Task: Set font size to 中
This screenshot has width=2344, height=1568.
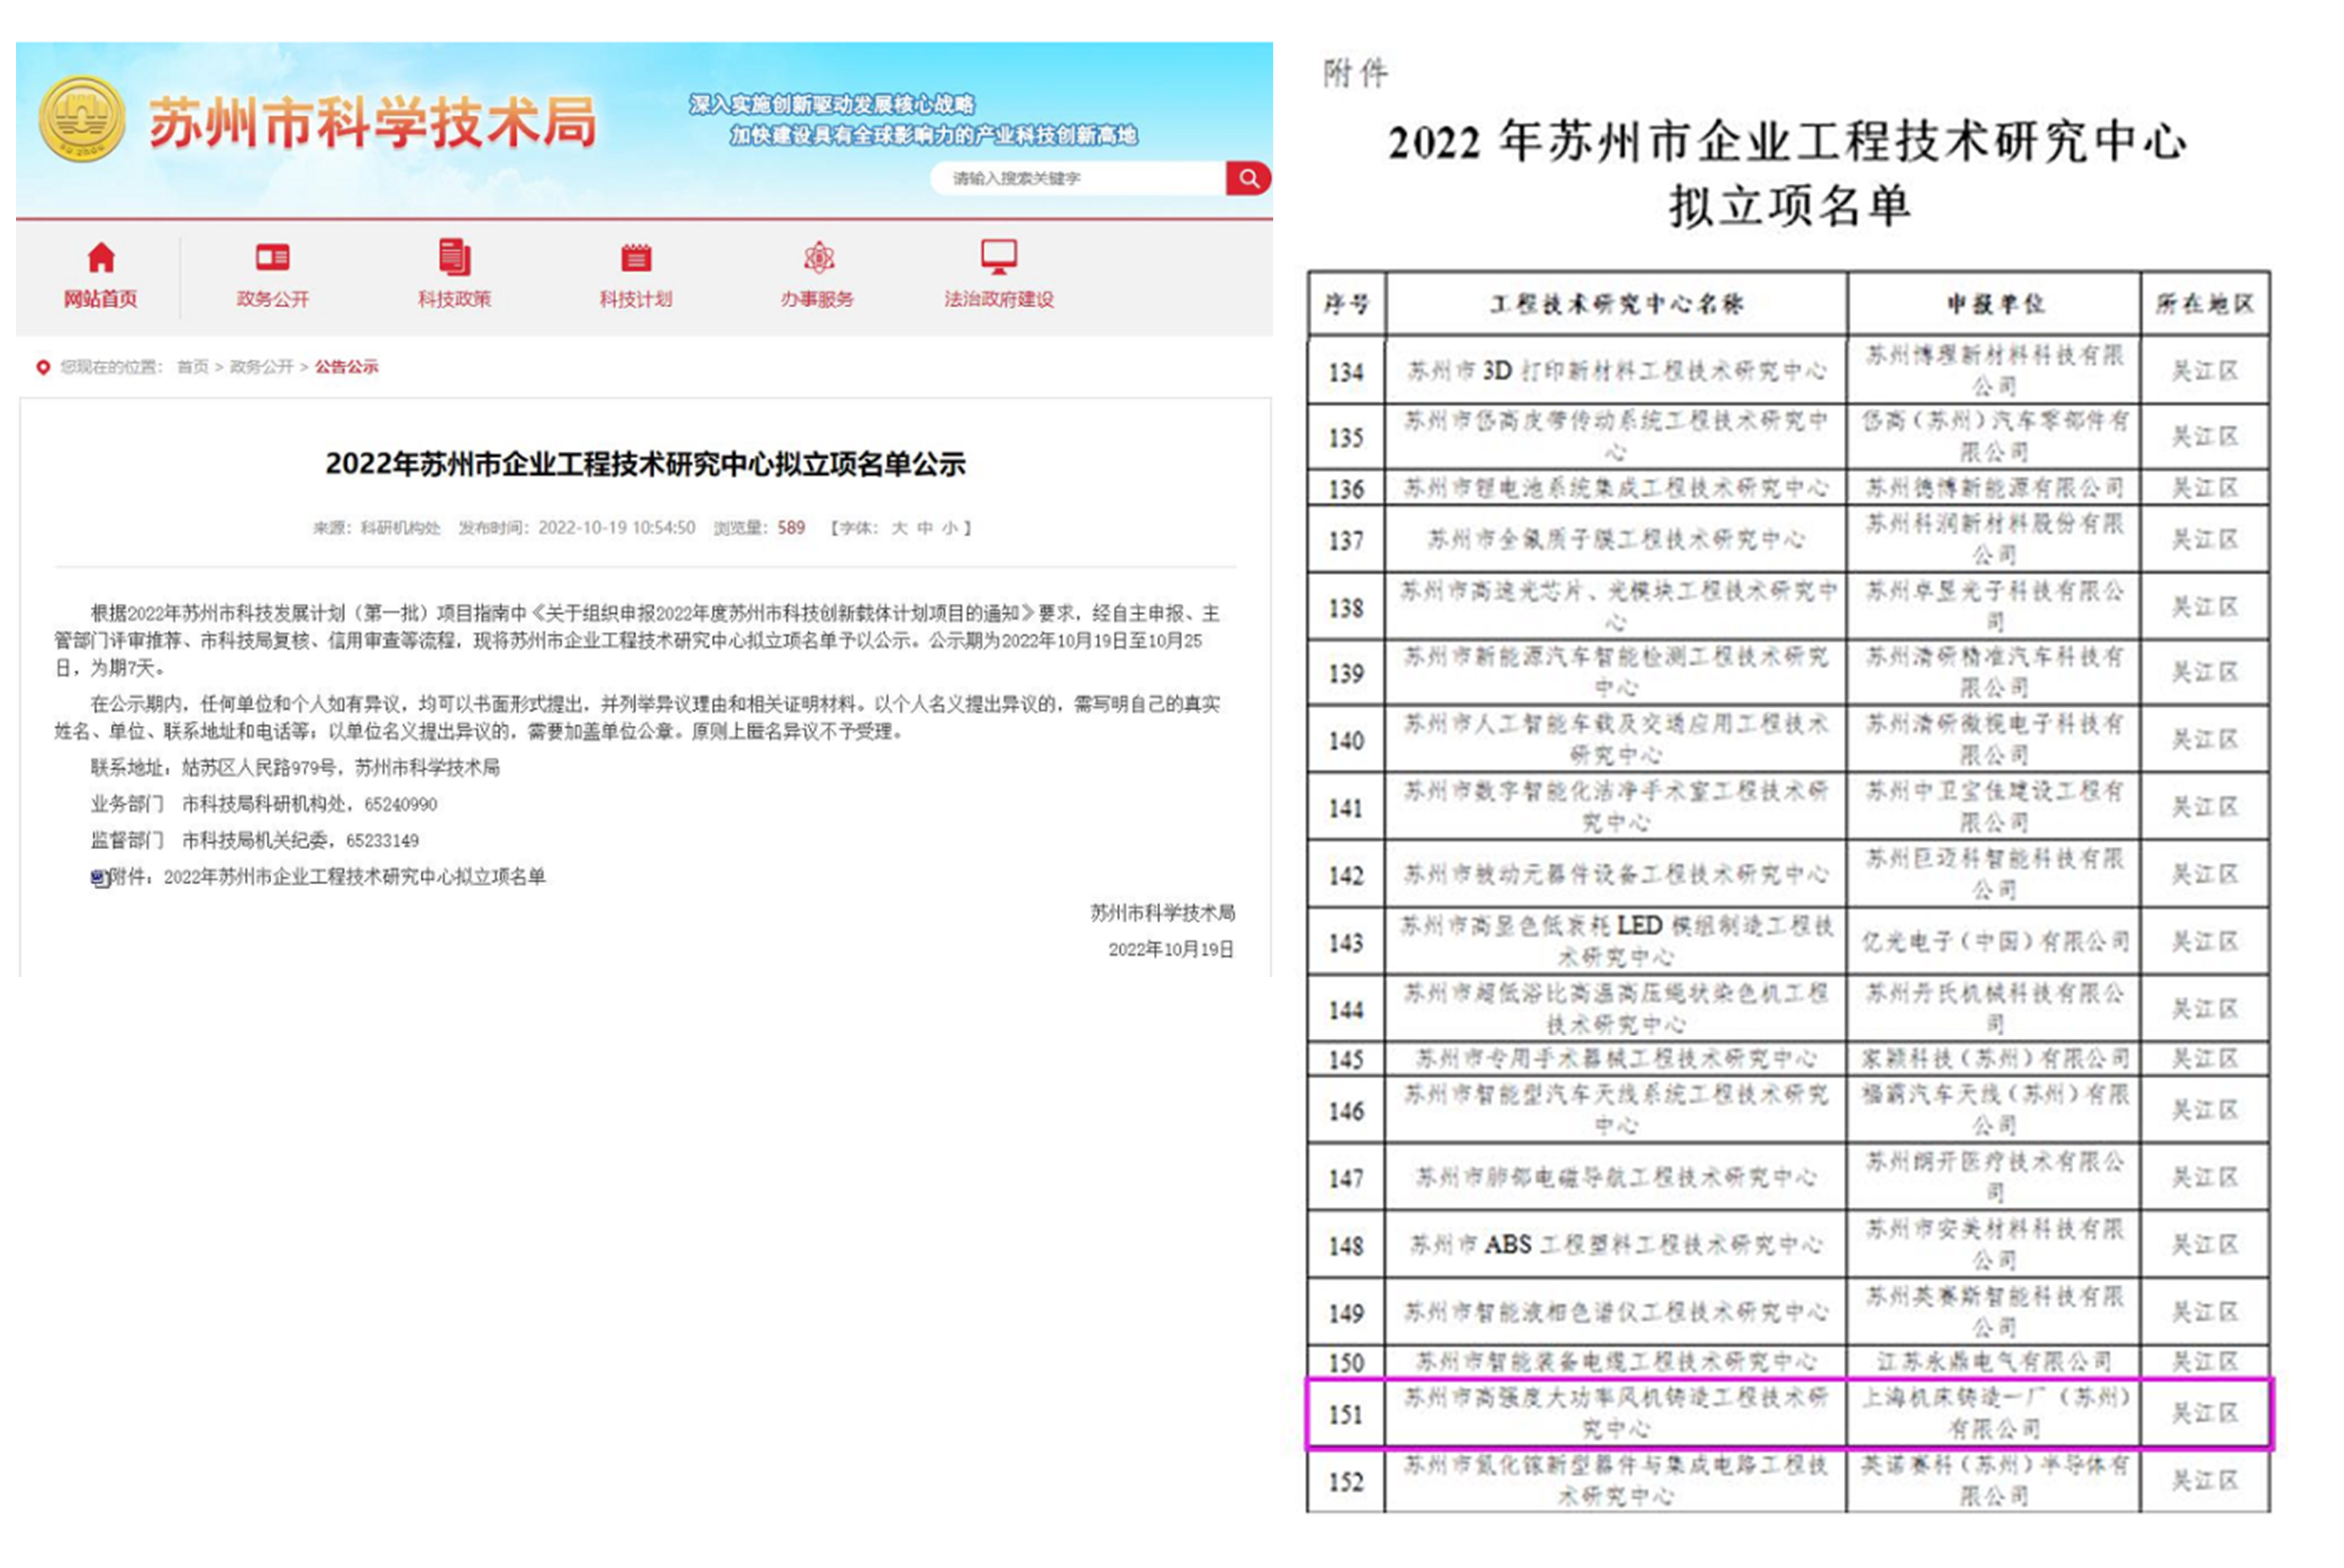Action: [x=925, y=528]
